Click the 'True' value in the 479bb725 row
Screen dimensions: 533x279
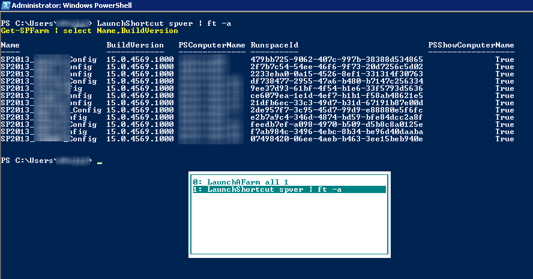[504, 60]
